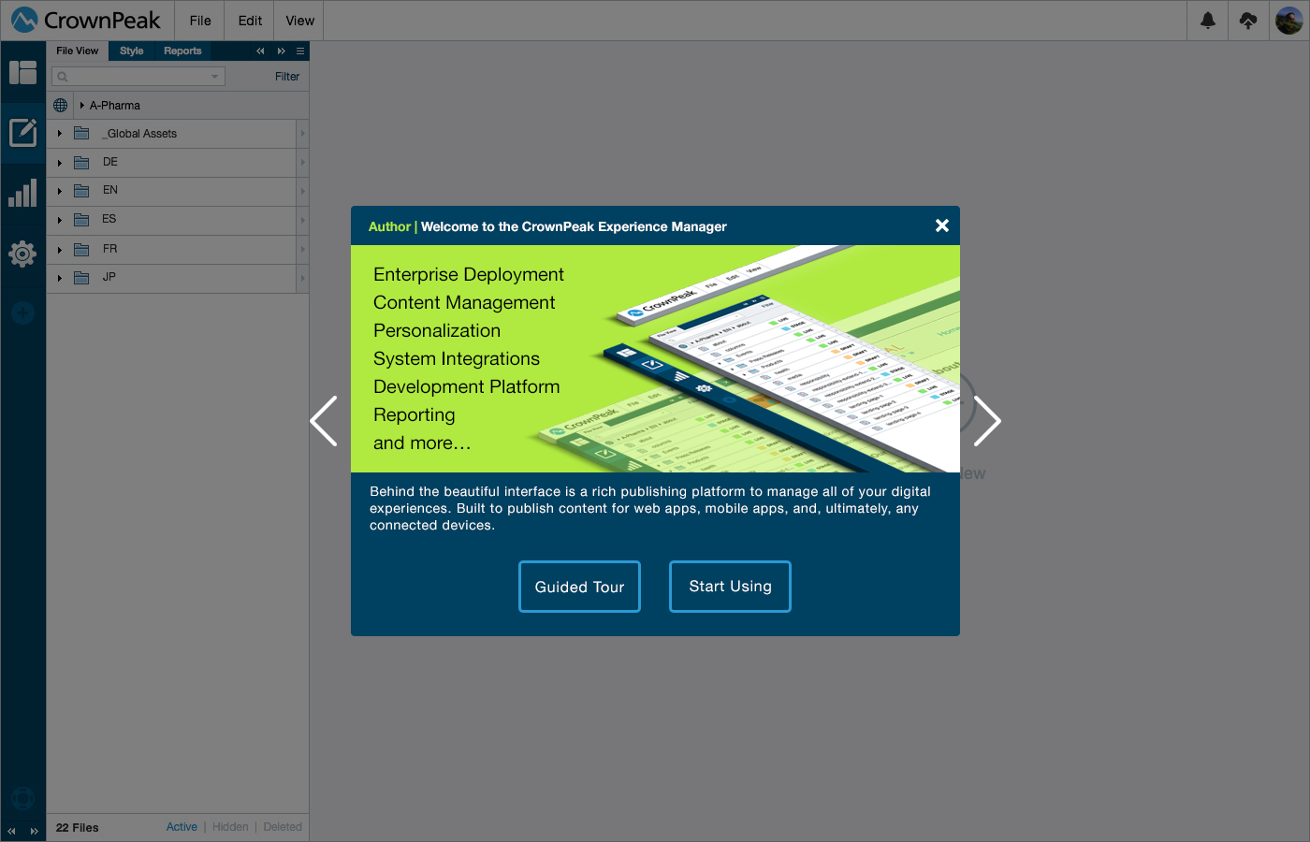1310x842 pixels.
Task: Select the _Global Assets folder name
Action: click(x=139, y=134)
